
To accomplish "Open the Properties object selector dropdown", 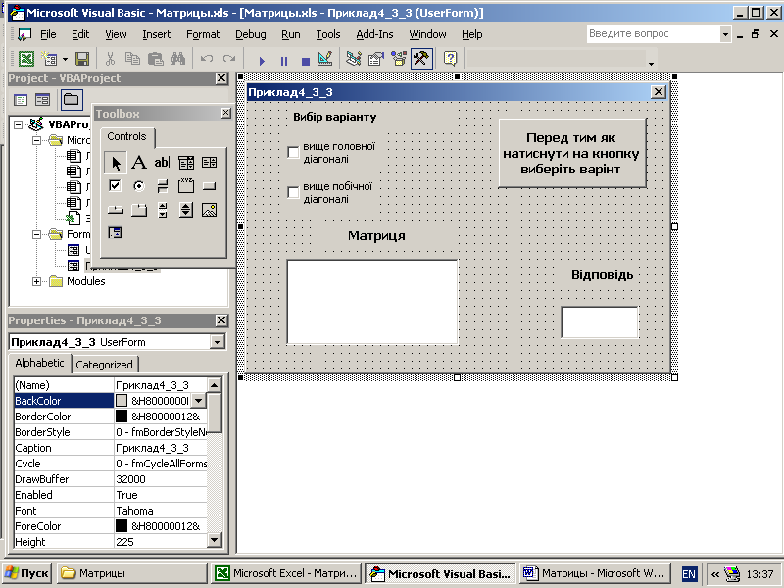I will 217,342.
